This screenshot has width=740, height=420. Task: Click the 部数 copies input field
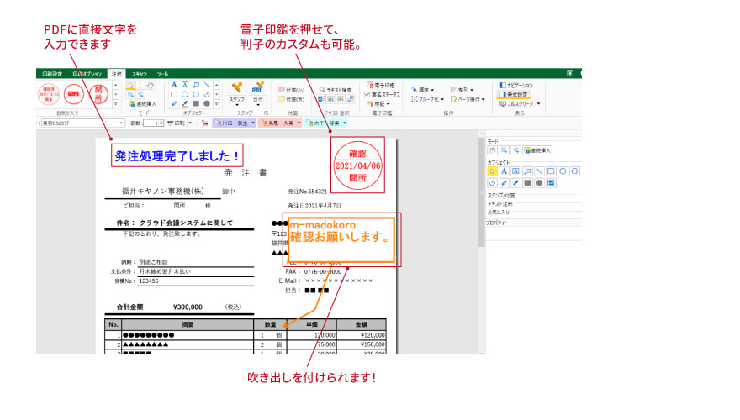[x=152, y=123]
